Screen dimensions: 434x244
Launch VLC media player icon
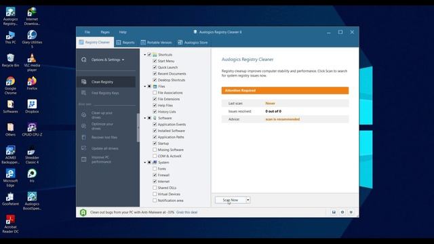[x=32, y=62]
